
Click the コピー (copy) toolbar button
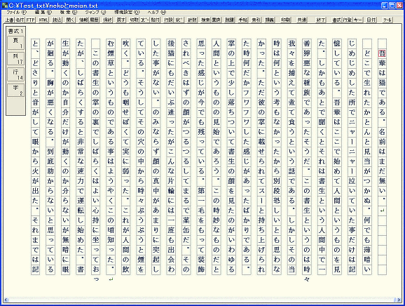tap(144, 20)
